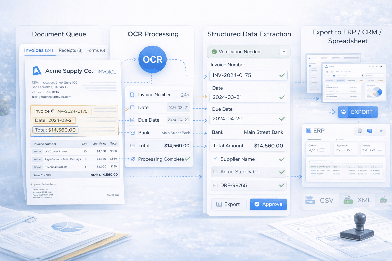
Task: Click the XML format label
Action: (x=364, y=200)
